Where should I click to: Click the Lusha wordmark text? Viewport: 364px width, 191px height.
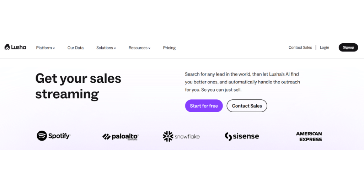(18, 47)
